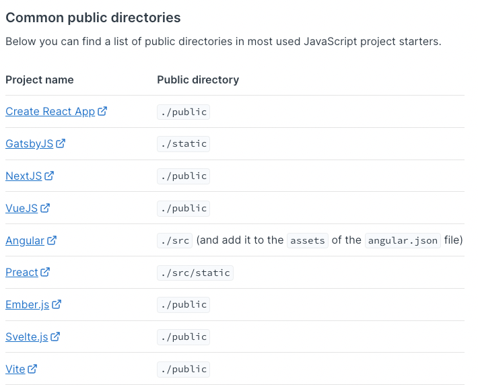
Task: Open the Ember.js project link
Action: pos(27,304)
